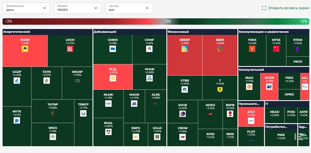Click the CBOM logo icon
This screenshot has height=153, width=311.
[183, 137]
